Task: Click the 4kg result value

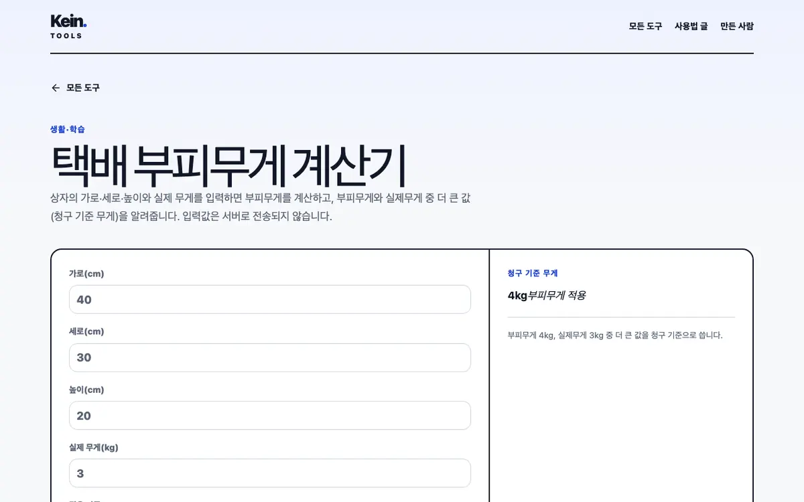Action: (518, 295)
